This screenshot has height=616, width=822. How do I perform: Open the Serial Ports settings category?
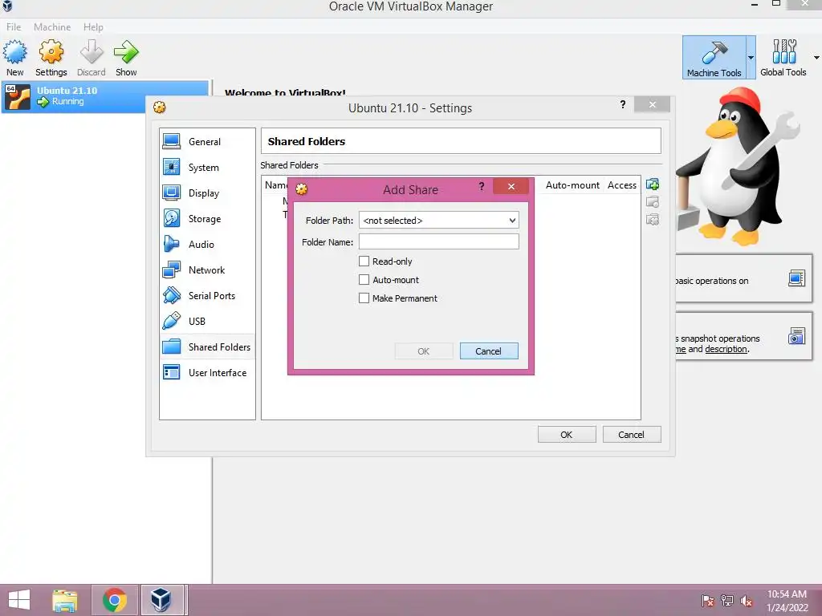(x=211, y=295)
